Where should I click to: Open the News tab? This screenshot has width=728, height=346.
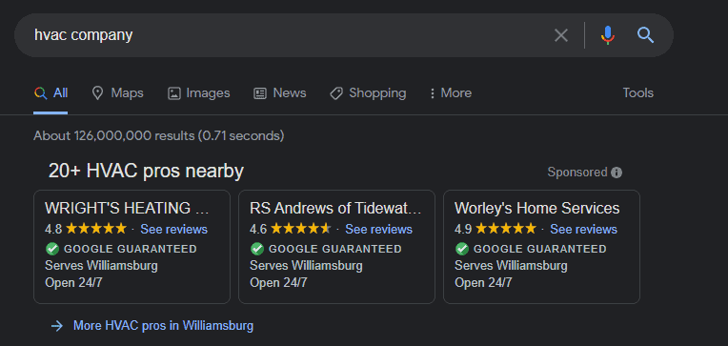pos(280,92)
